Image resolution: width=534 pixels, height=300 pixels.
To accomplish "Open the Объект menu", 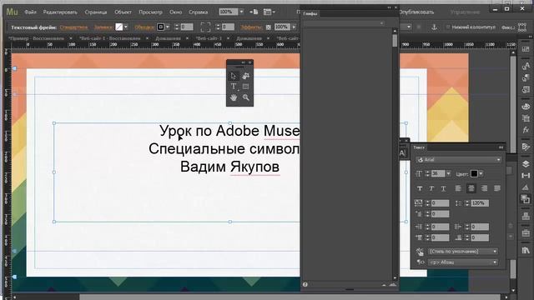I will click(123, 12).
